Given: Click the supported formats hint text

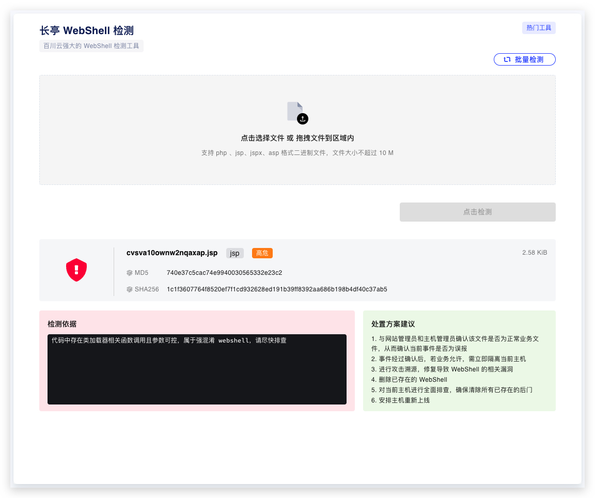Looking at the screenshot, I should click(x=297, y=153).
